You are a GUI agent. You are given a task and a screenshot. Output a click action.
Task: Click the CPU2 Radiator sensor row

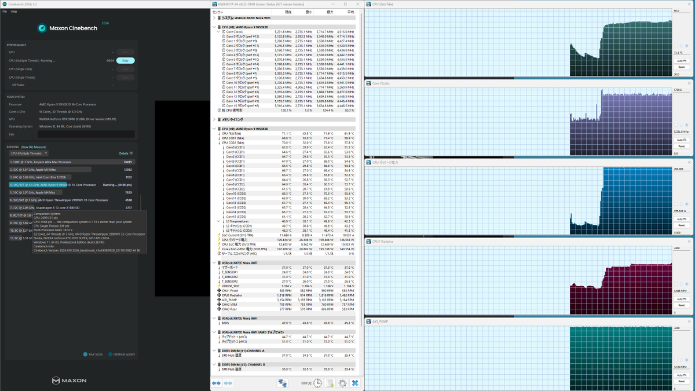click(x=286, y=295)
